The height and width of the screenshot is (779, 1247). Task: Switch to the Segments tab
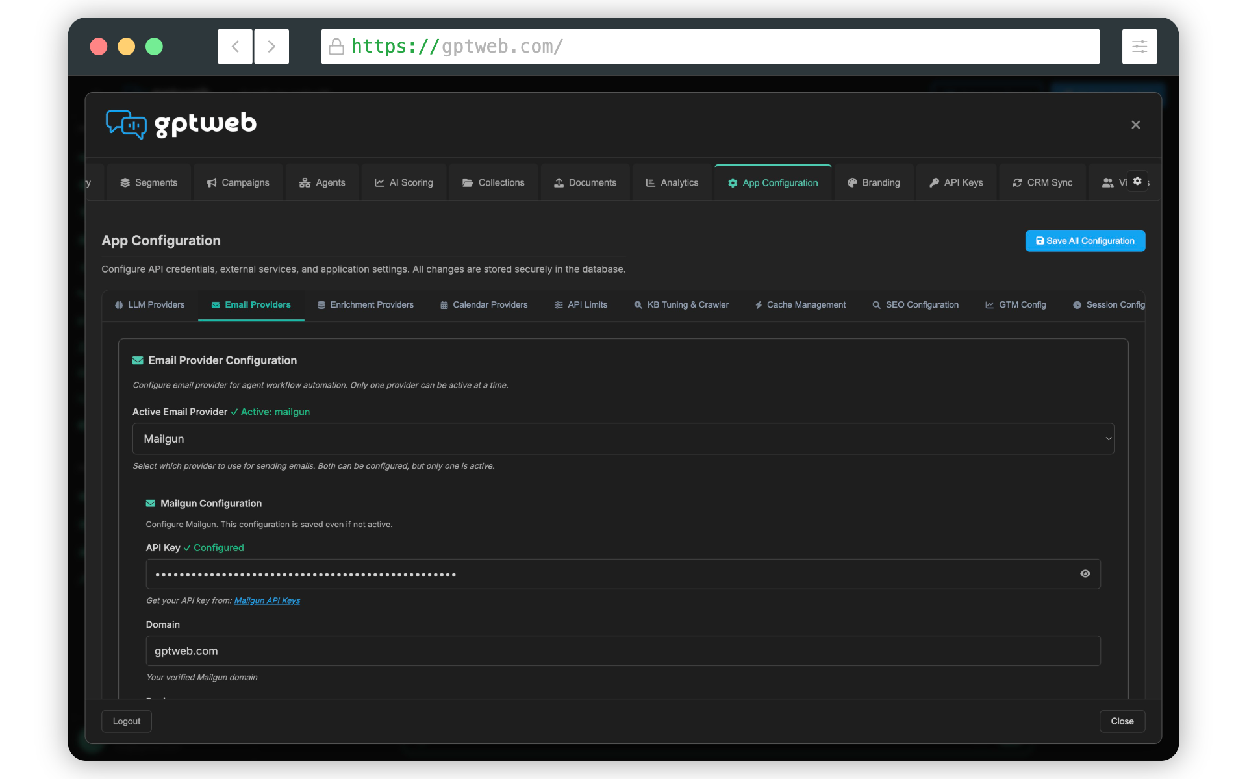149,183
